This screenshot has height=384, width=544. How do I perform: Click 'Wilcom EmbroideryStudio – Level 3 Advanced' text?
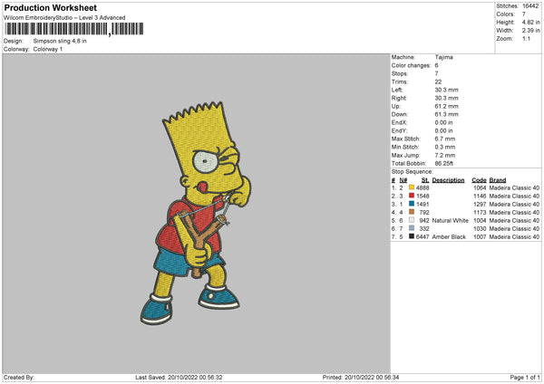(64, 18)
